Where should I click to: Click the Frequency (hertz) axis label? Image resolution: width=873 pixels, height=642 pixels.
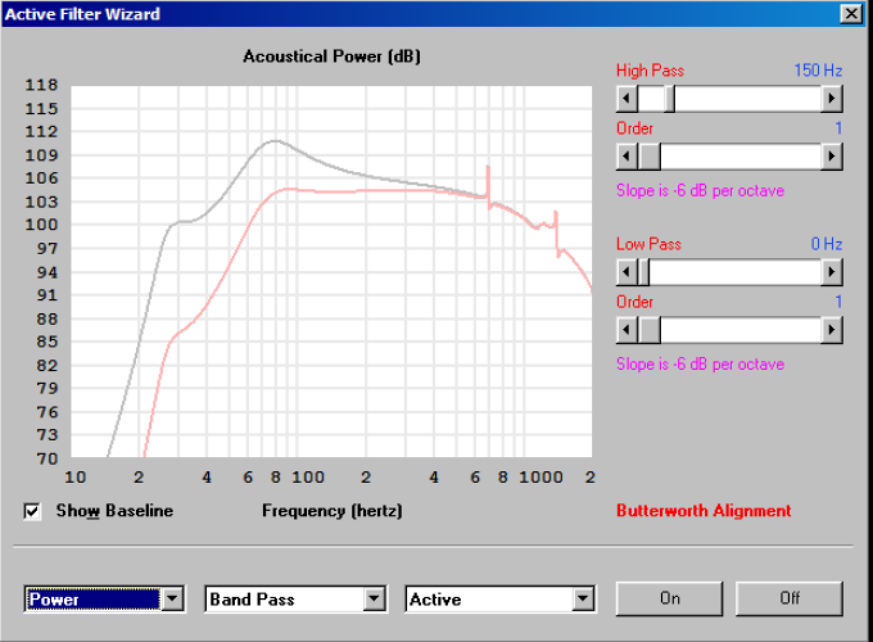click(332, 511)
